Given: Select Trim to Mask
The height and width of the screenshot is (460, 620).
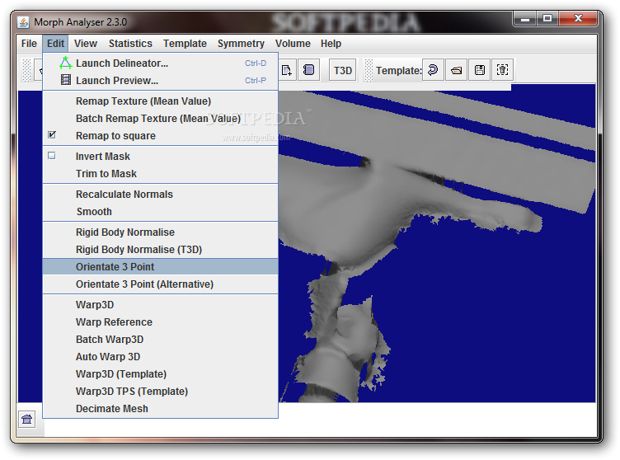Looking at the screenshot, I should (161, 174).
